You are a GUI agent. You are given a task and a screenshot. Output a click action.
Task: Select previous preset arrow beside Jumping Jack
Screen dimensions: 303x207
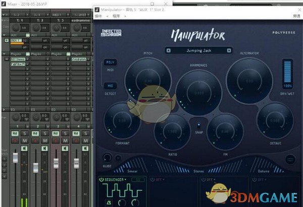[169, 50]
